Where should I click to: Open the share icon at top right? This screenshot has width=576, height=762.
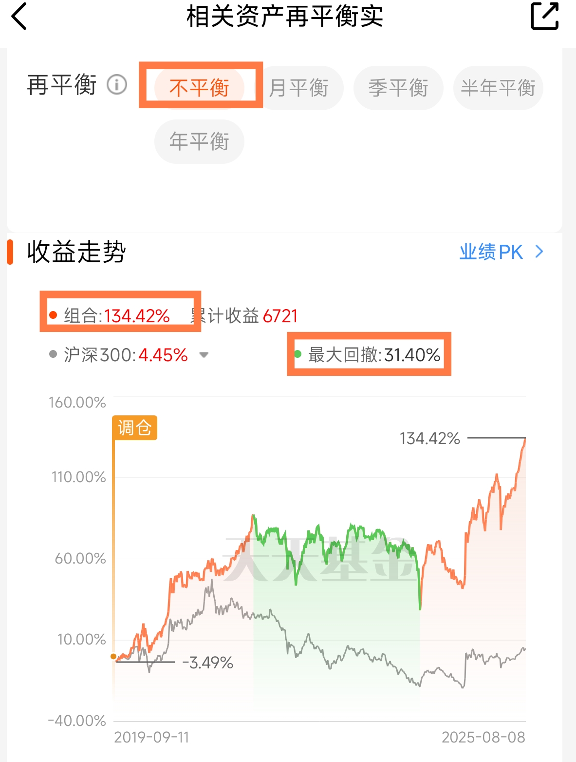pos(544,16)
